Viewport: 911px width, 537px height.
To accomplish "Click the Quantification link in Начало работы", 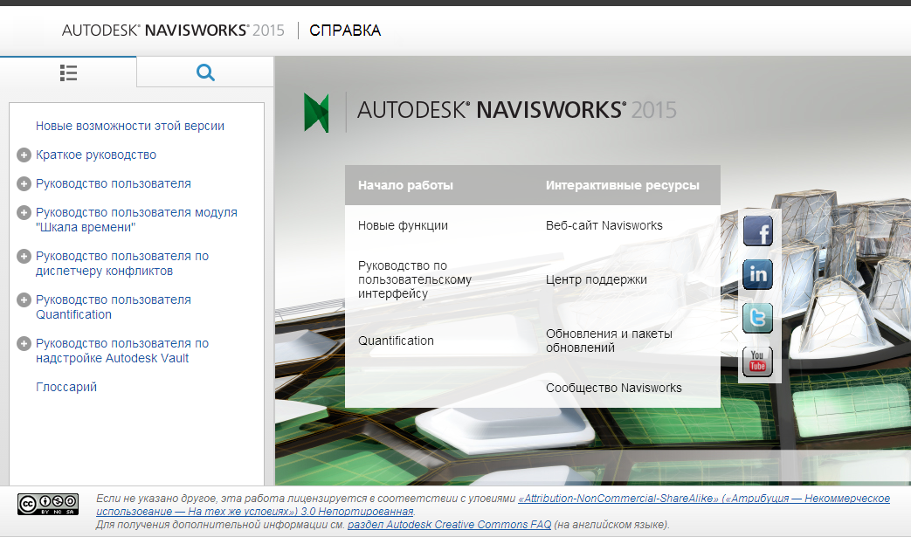I will 396,341.
